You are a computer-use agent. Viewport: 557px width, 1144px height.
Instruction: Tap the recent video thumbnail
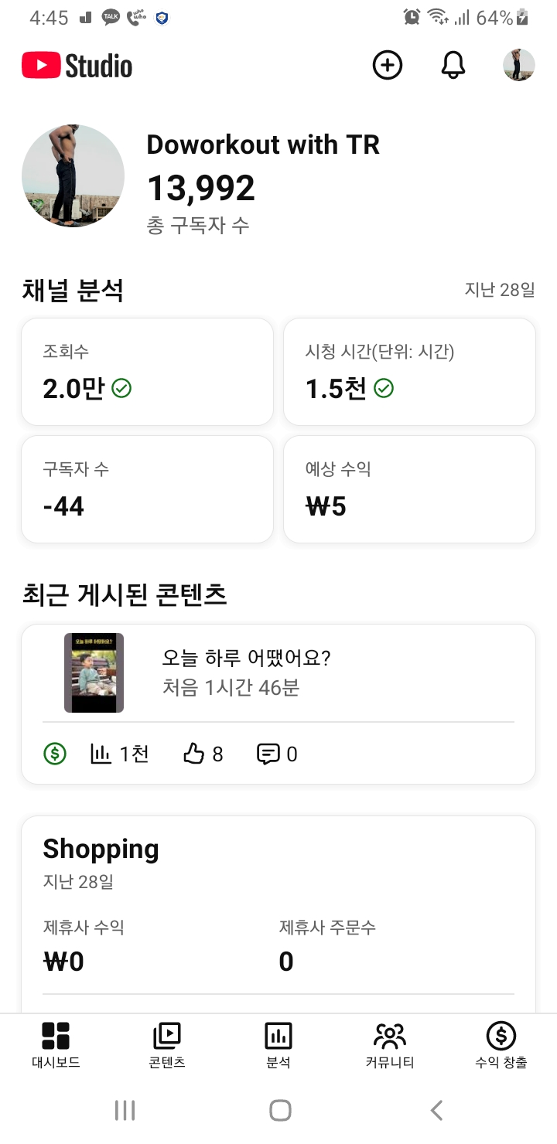point(94,672)
